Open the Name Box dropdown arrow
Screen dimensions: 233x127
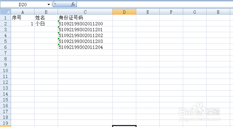coord(49,5)
